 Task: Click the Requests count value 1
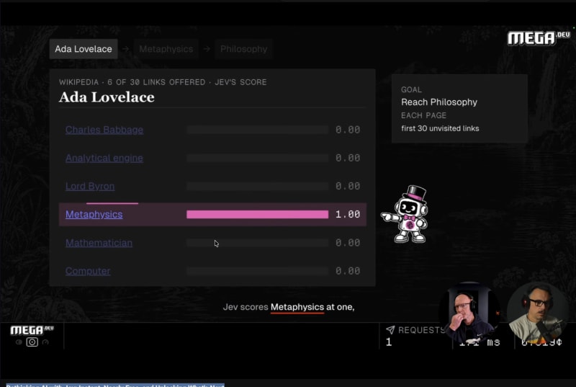[x=389, y=342]
